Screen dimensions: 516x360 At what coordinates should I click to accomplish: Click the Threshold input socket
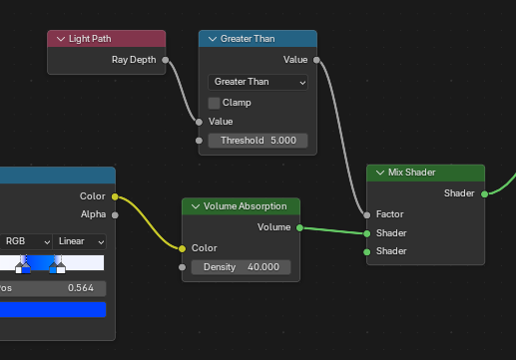(199, 141)
